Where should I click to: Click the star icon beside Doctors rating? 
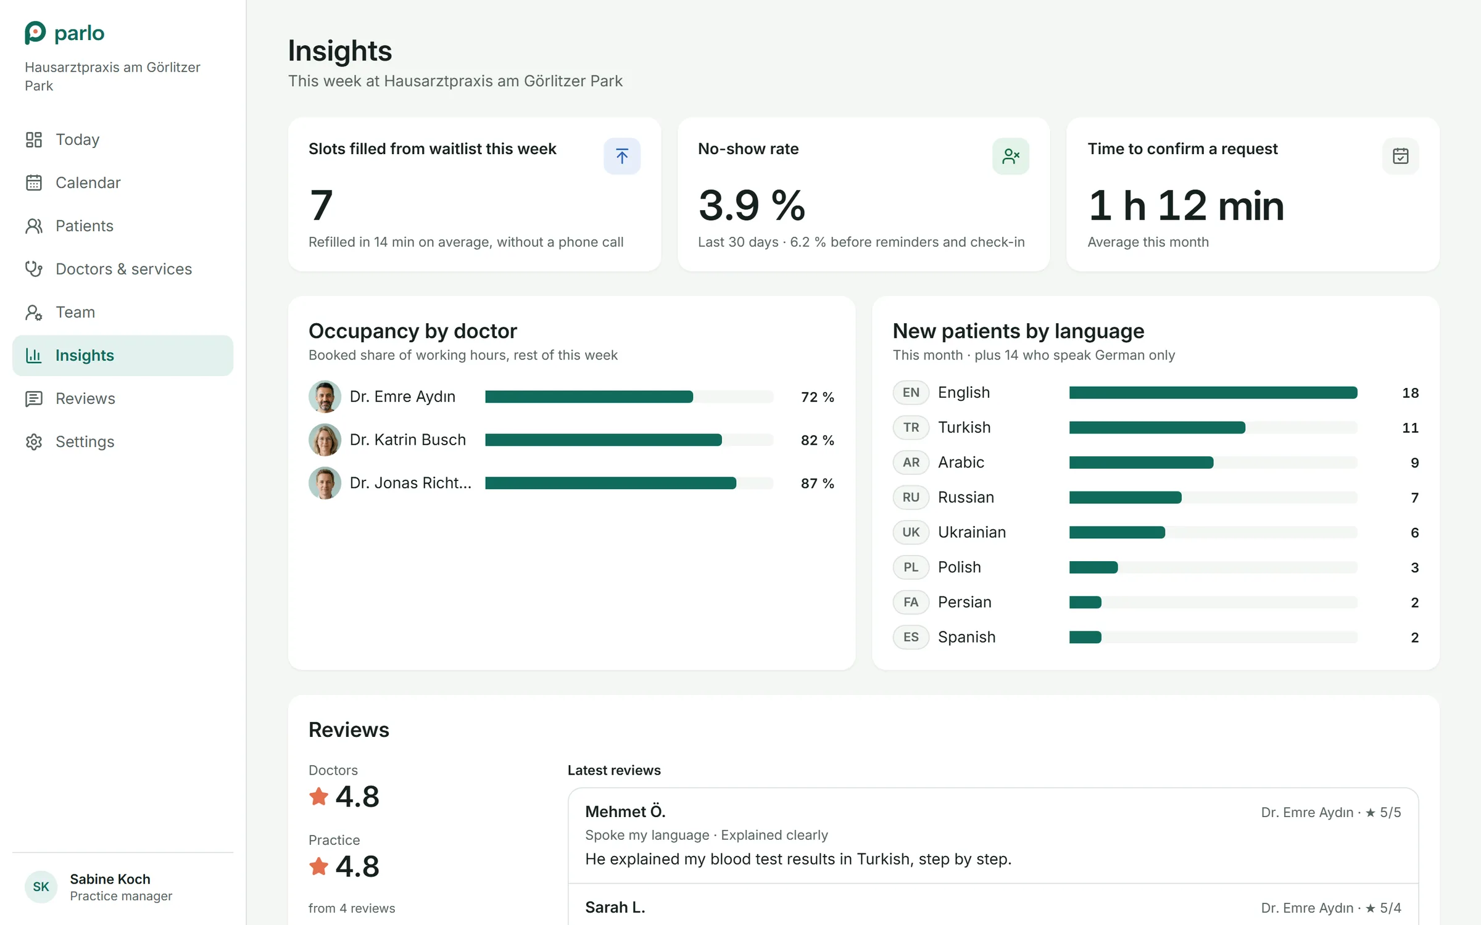click(318, 797)
